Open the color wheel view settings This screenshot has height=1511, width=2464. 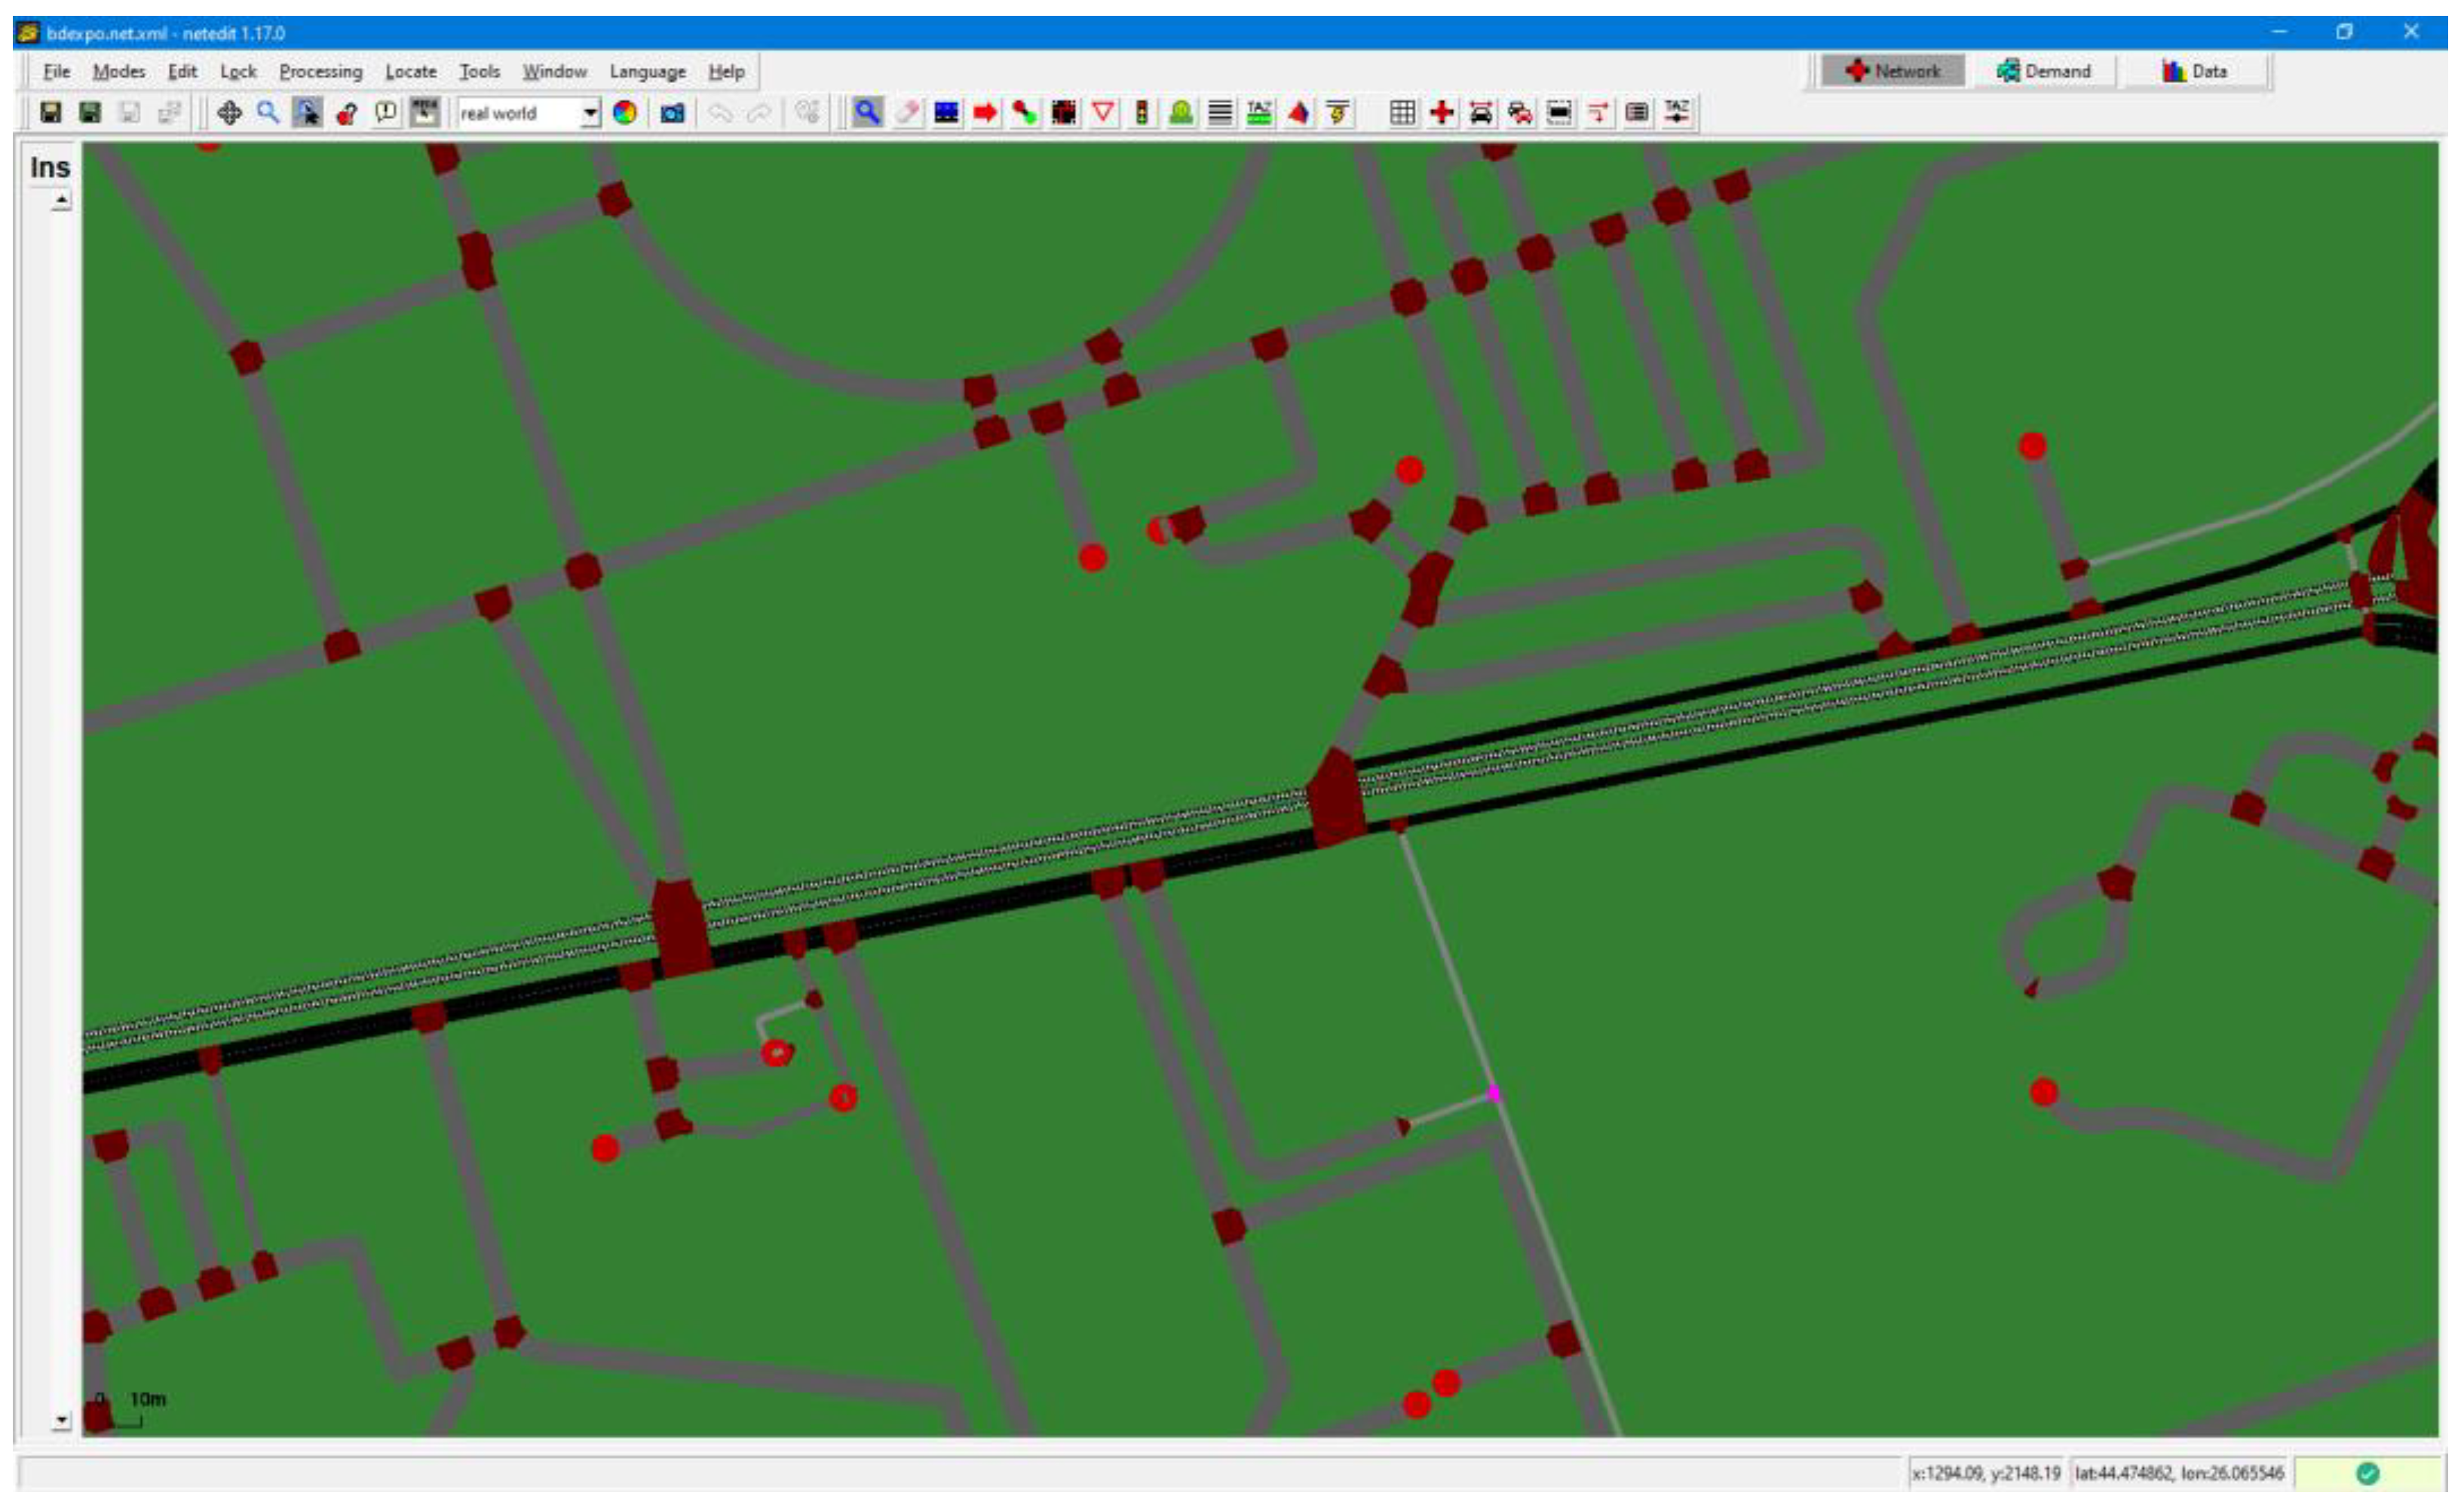pyautogui.click(x=625, y=113)
